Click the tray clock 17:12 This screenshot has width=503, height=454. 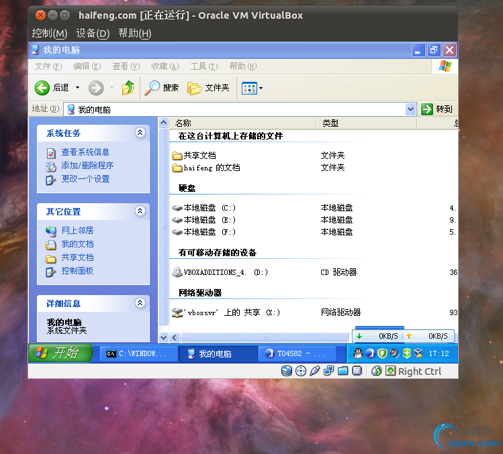[439, 353]
